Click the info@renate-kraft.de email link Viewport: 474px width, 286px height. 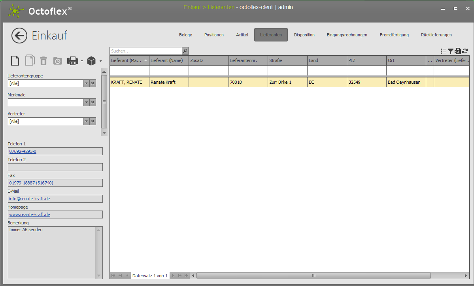tap(30, 199)
